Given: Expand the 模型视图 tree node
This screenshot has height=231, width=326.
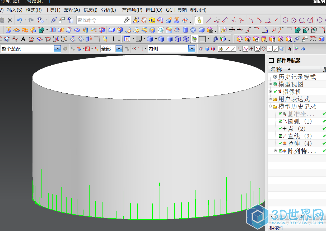Looking at the screenshot, I should click(270, 84).
